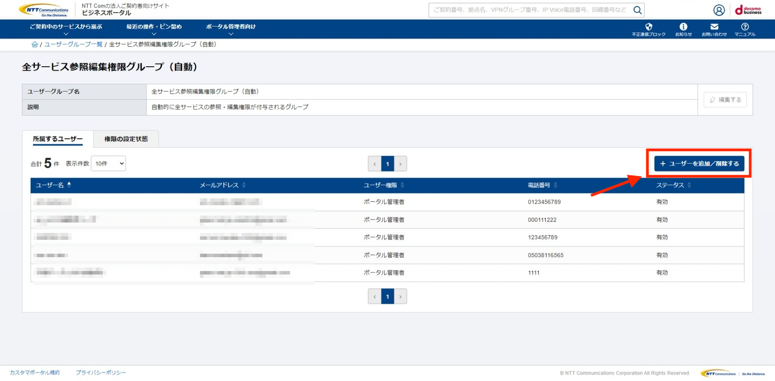
Task: Open the マニュアル help icon
Action: click(x=745, y=29)
